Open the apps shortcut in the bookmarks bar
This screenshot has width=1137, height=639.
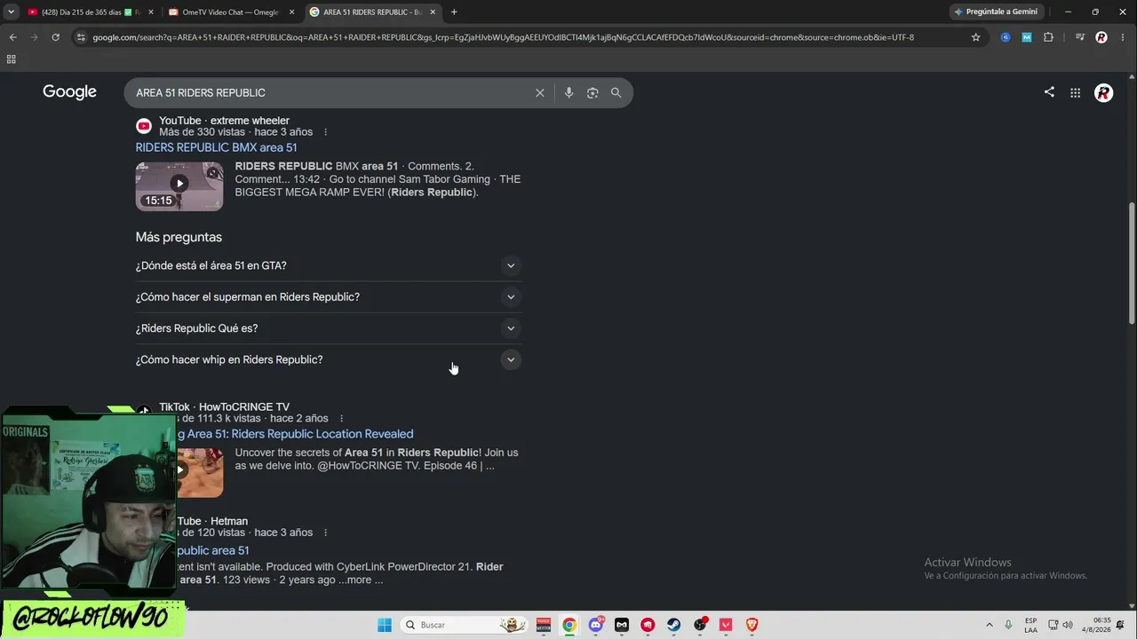tap(11, 59)
